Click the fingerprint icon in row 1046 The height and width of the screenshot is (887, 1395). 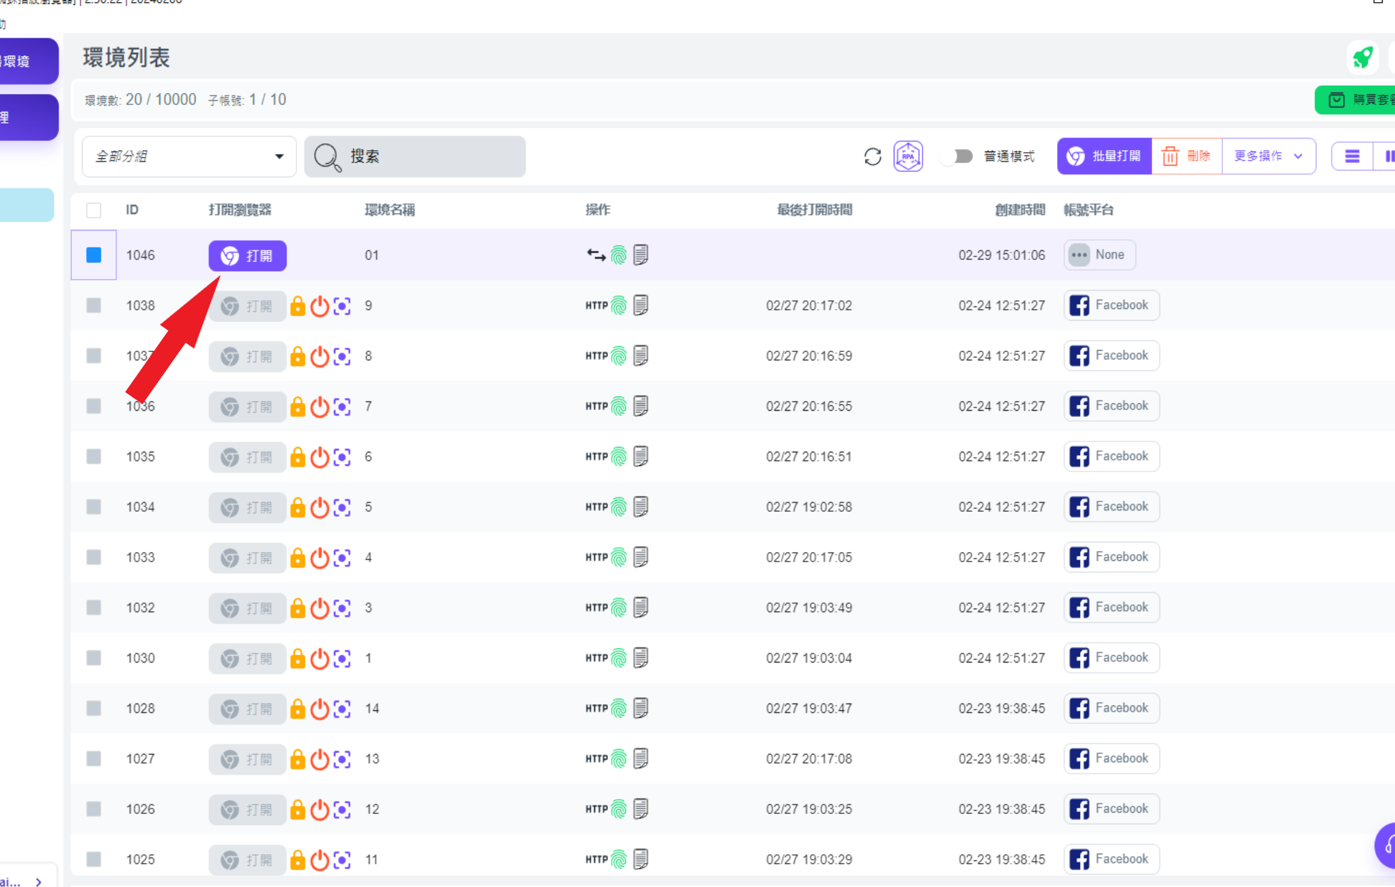619,255
